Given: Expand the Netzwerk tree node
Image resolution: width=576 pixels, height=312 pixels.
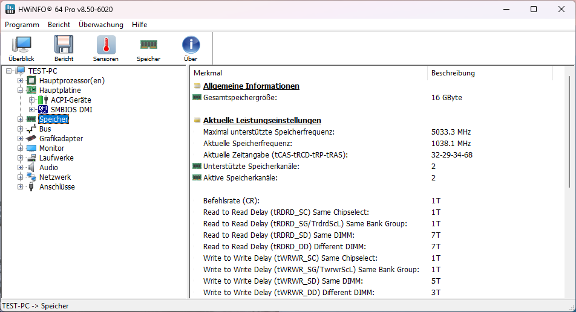Looking at the screenshot, I should 20,177.
